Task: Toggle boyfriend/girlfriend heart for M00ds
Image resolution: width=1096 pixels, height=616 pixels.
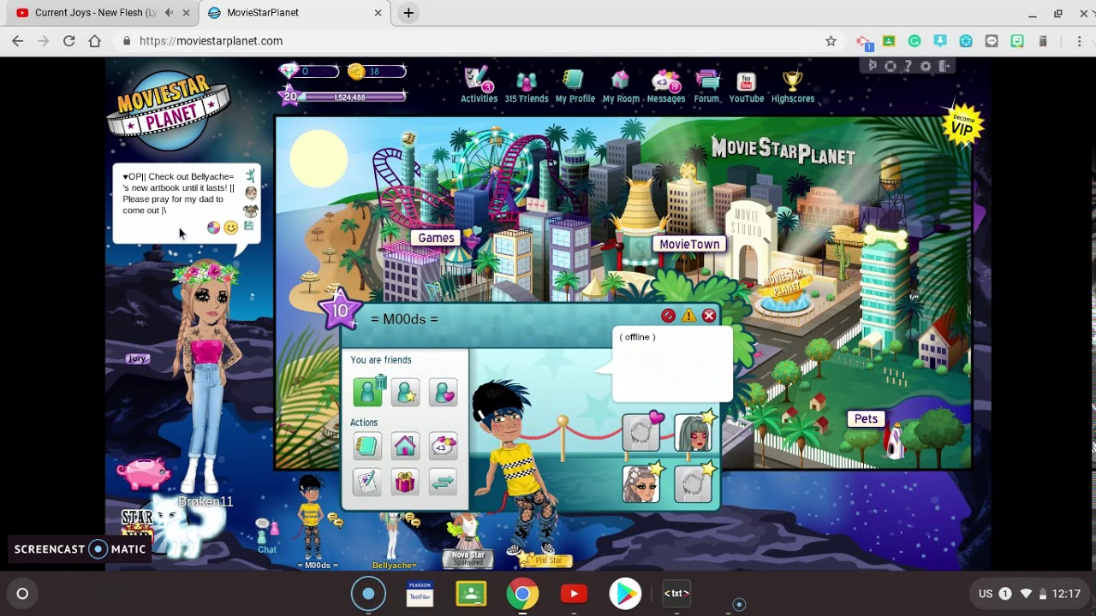Action: [443, 392]
